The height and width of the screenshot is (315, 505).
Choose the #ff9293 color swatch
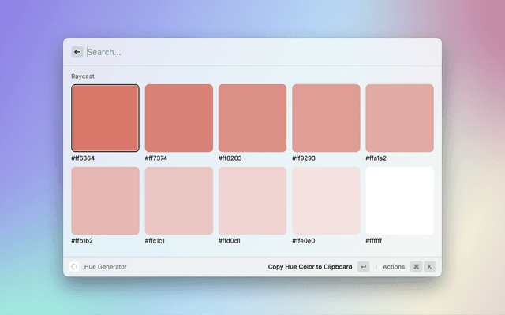[326, 118]
